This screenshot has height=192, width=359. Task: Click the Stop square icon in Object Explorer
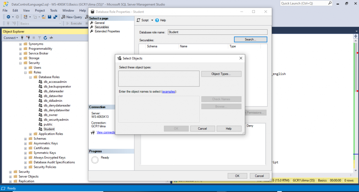[x=34, y=38]
